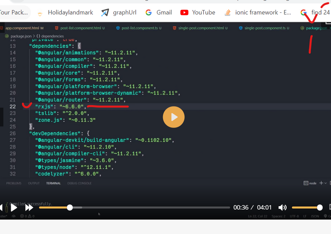The height and width of the screenshot is (234, 331).
Task: Click the @angular/router line
Action: tap(80, 100)
